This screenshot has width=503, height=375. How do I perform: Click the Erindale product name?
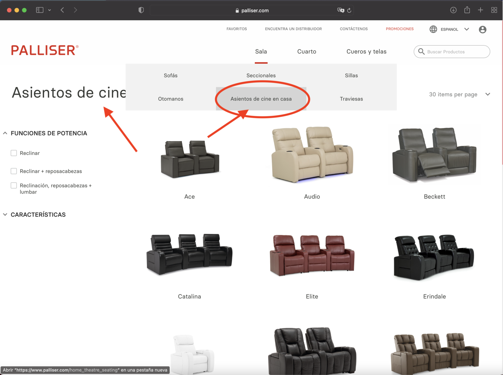[x=435, y=297]
